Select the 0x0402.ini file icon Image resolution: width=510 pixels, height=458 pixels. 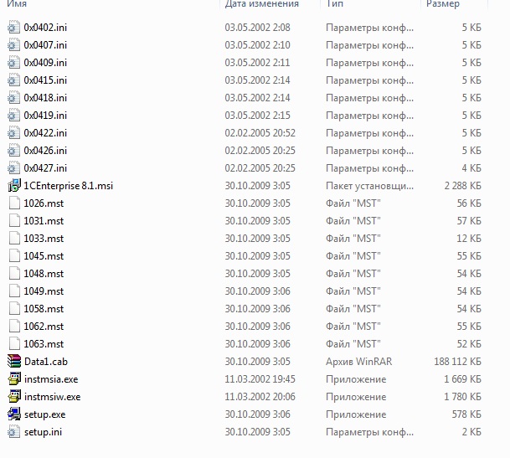(x=13, y=28)
